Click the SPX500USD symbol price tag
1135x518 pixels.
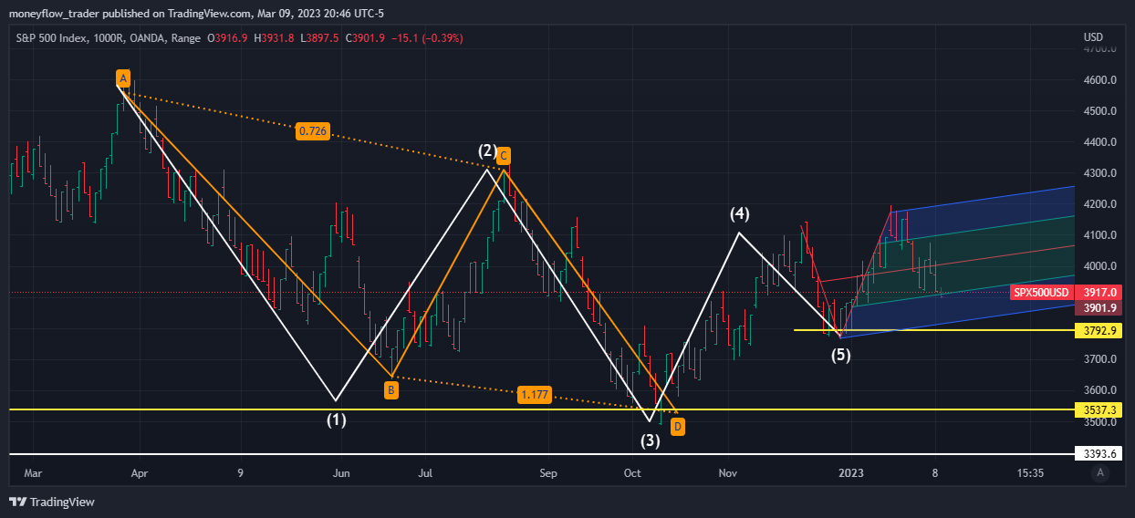(x=1041, y=292)
